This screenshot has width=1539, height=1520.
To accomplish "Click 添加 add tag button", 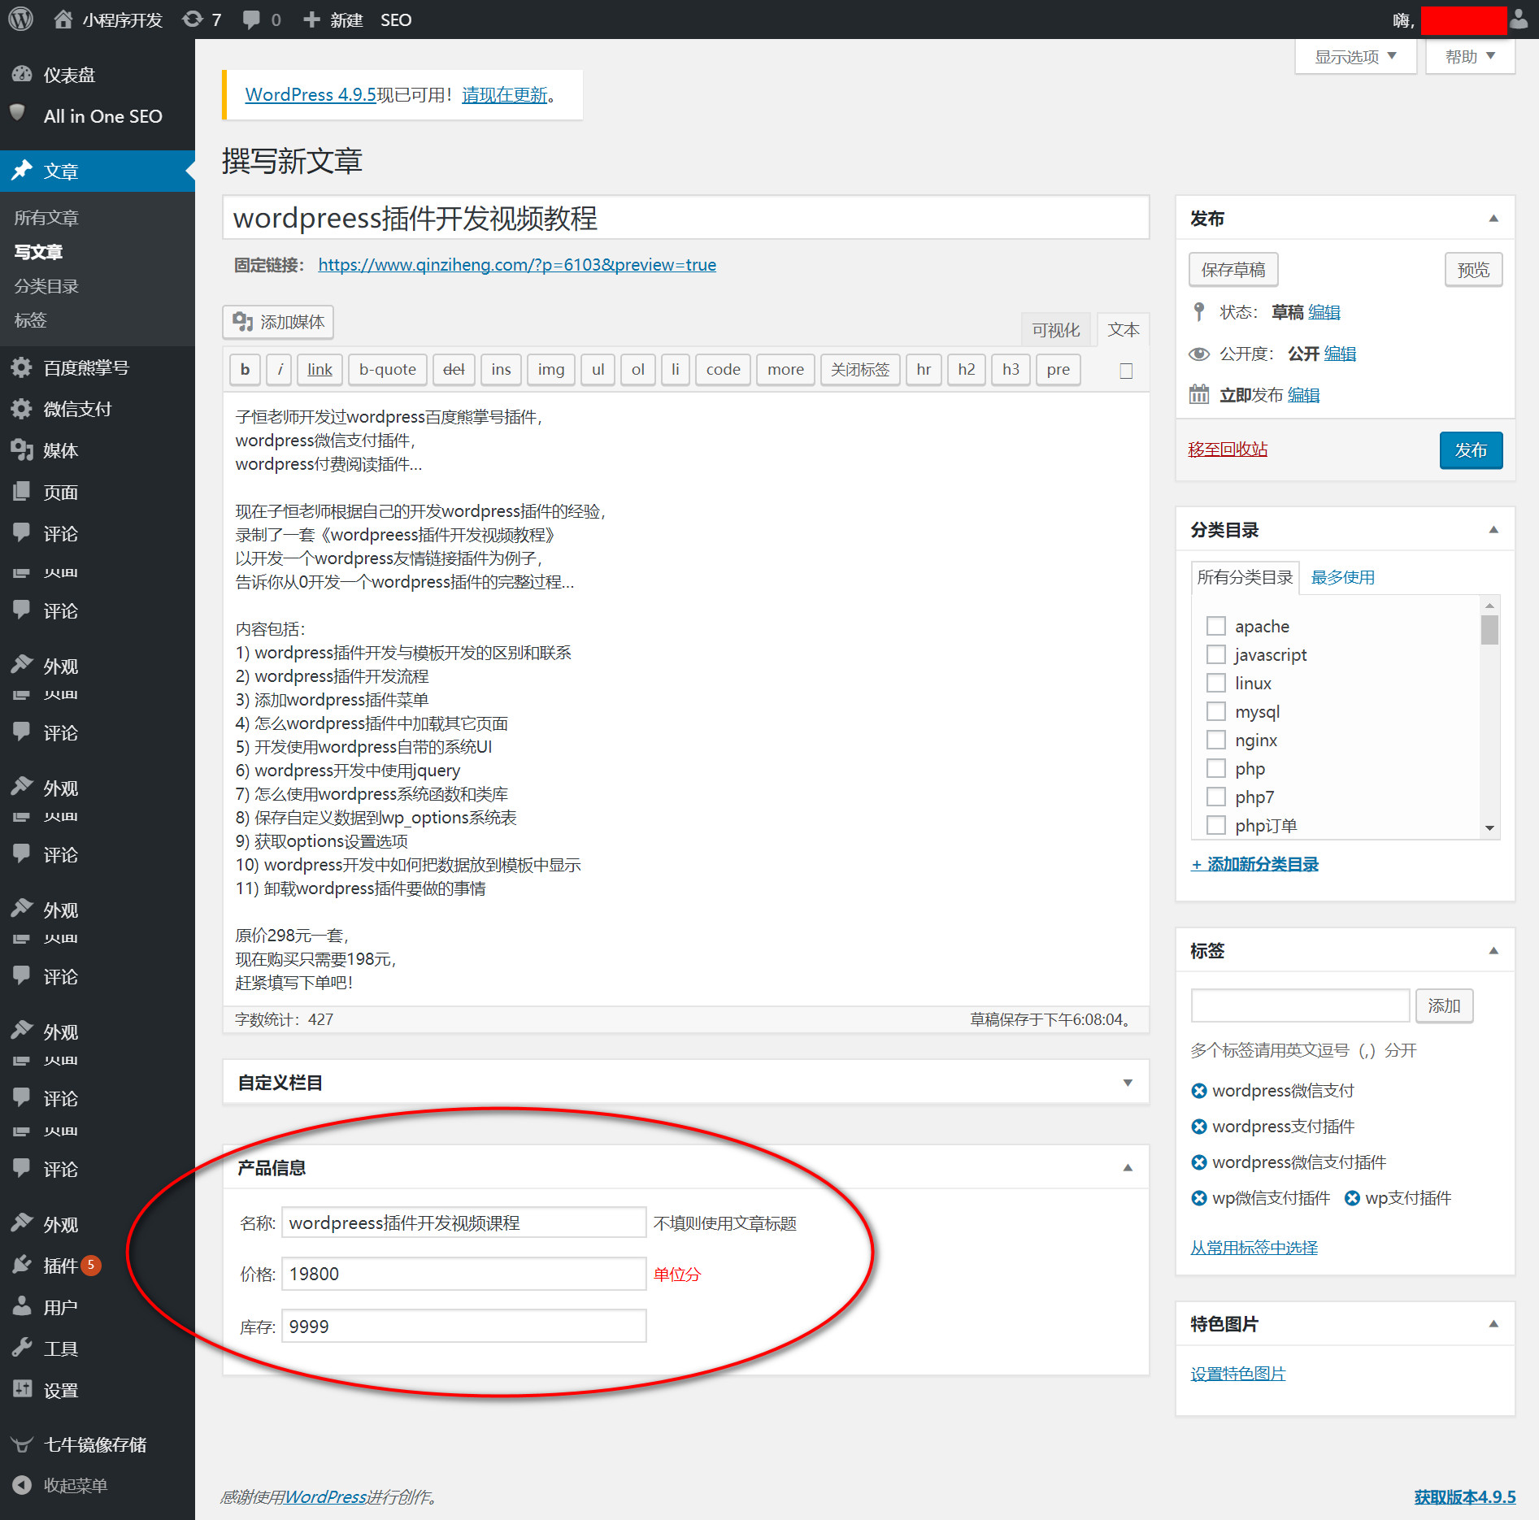I will pyautogui.click(x=1444, y=1005).
